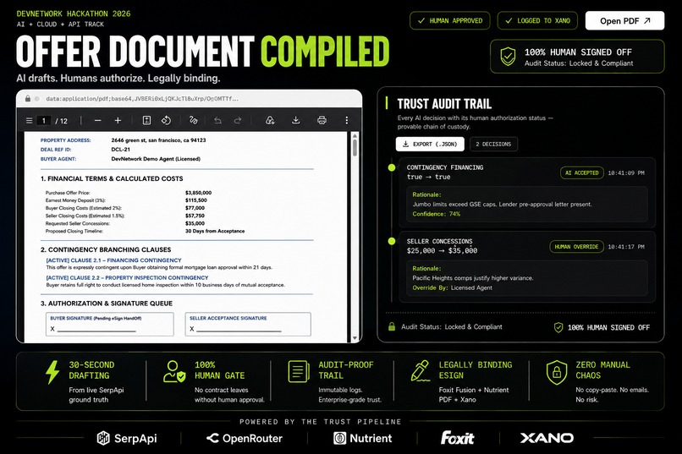
Task: Undo with the PDF toolbar undo arrow
Action: (218, 120)
